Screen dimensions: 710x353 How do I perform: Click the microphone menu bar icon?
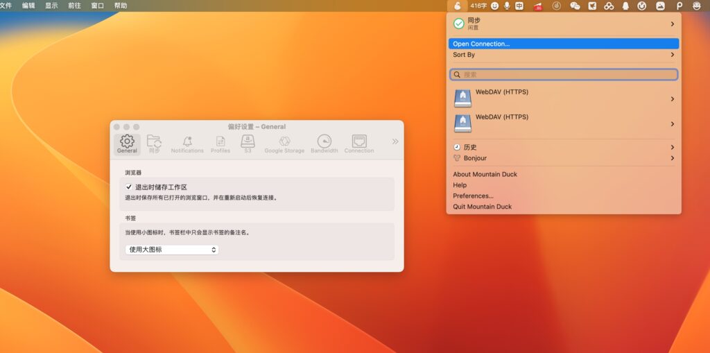click(507, 6)
